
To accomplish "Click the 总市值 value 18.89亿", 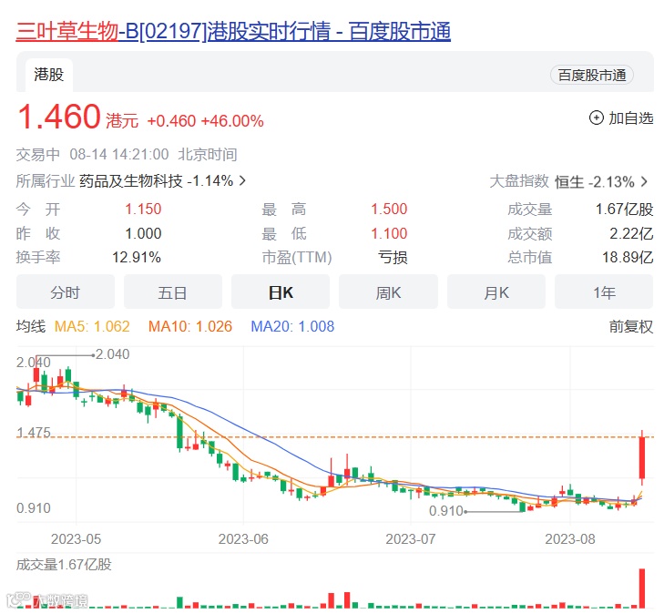I will tap(628, 258).
